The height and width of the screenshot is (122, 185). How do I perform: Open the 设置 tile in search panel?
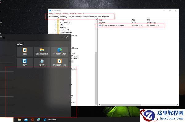pos(25,51)
